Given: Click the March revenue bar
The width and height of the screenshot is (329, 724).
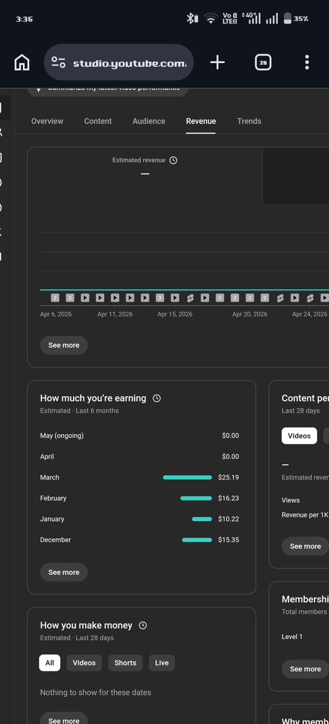Looking at the screenshot, I should [187, 478].
